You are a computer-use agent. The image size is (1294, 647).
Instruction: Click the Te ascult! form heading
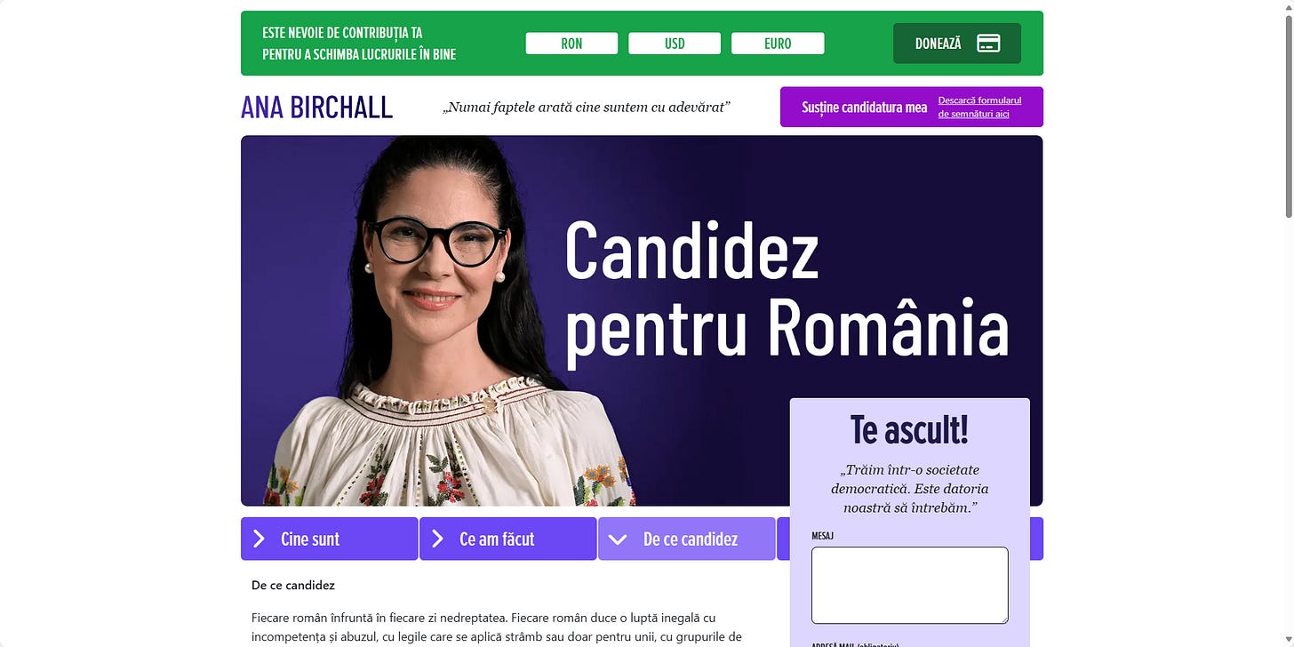(909, 429)
